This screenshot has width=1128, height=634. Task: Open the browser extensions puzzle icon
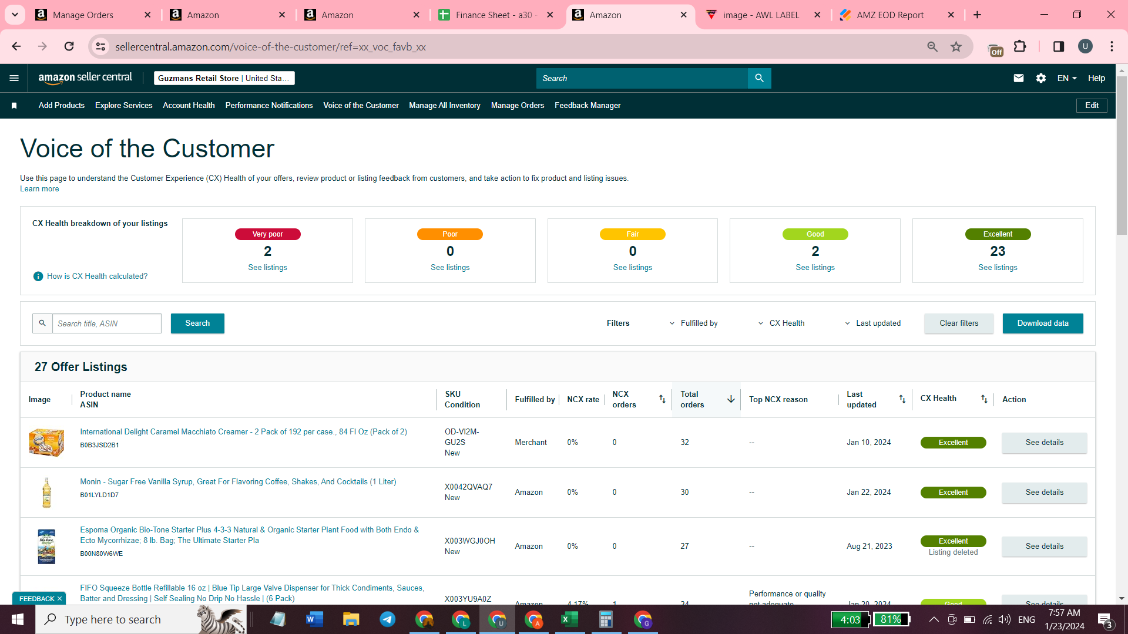[1020, 46]
